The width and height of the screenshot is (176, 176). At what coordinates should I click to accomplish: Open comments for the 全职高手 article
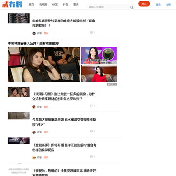pos(92,157)
